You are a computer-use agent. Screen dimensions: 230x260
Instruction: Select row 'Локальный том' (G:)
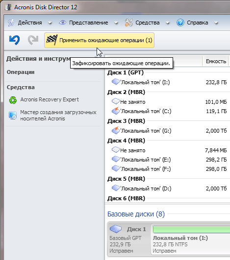(x=168, y=131)
